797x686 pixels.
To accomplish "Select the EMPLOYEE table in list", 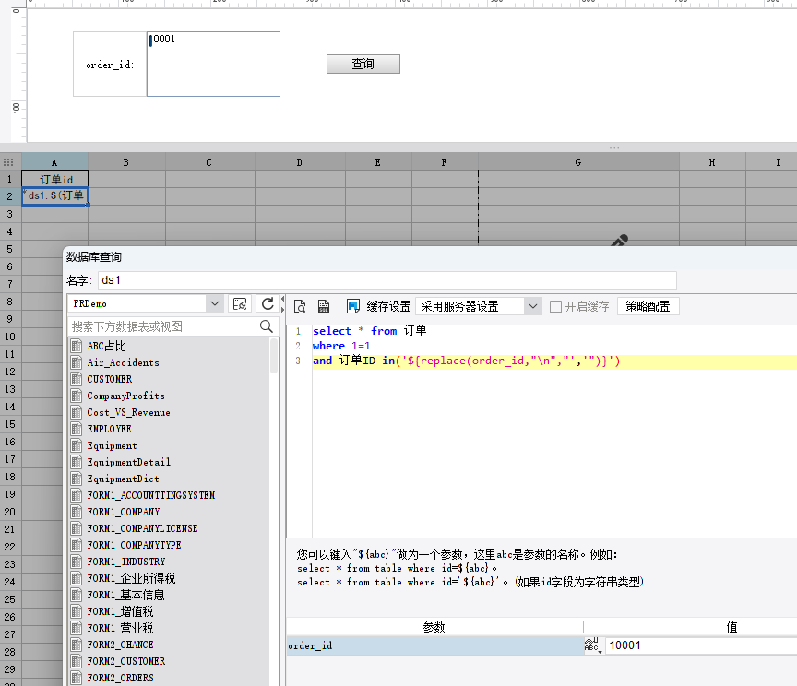I will tap(109, 429).
